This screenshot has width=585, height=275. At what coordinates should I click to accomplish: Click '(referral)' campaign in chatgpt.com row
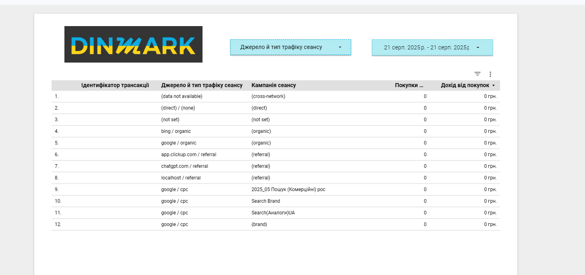click(261, 166)
